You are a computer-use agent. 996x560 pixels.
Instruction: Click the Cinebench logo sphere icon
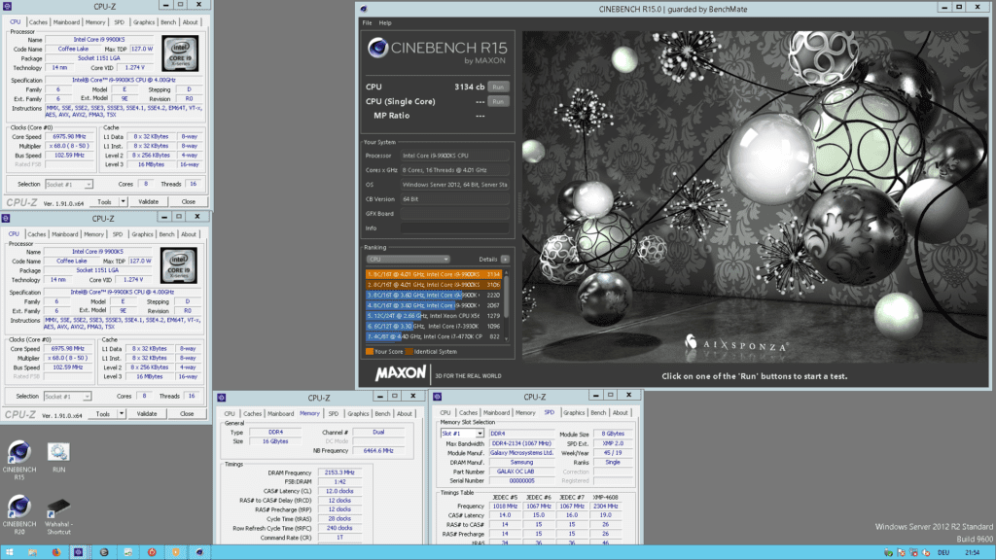[378, 48]
